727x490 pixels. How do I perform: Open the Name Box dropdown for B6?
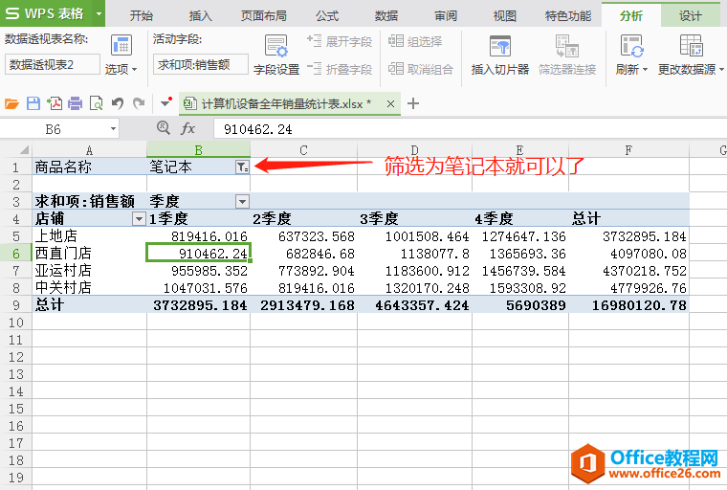click(113, 128)
